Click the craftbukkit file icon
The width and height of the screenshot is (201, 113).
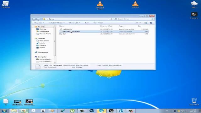61,29
